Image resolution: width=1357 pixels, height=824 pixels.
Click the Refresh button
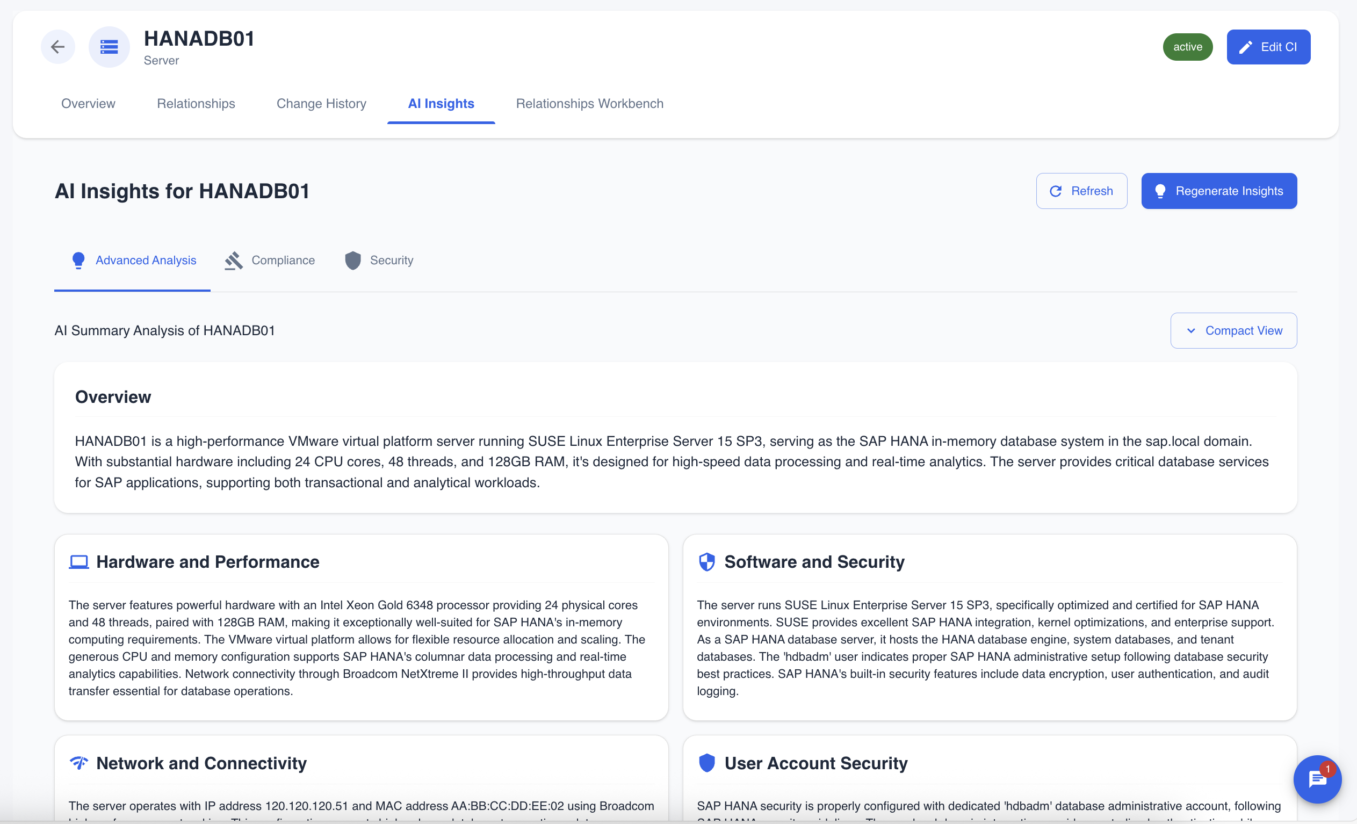1081,191
